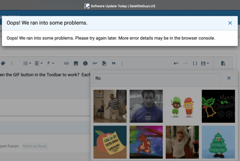Screen dimensions: 240x161
Task: Click the text color palette icon
Action: (x=3, y=63)
